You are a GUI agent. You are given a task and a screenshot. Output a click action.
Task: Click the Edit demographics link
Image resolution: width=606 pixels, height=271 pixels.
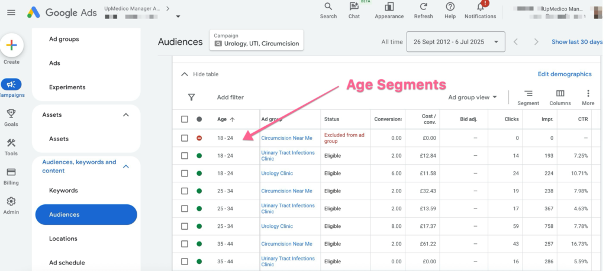[x=565, y=74]
